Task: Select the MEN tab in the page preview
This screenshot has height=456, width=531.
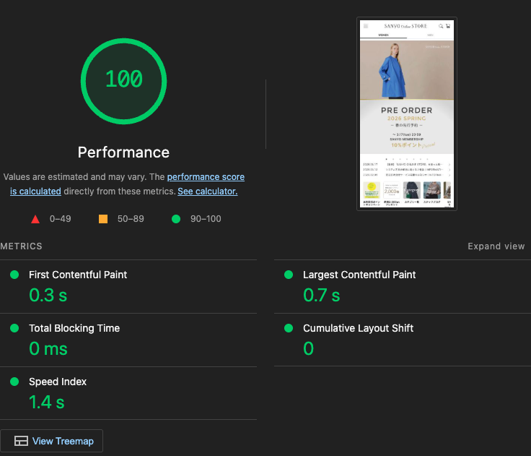Action: [x=430, y=35]
